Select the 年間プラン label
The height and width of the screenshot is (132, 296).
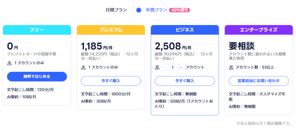click(156, 10)
